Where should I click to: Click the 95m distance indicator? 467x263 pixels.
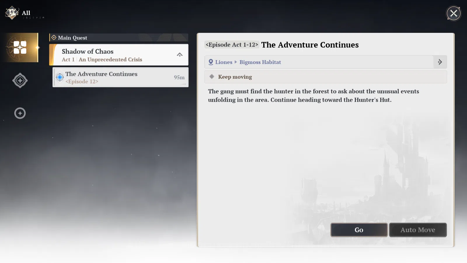click(179, 77)
